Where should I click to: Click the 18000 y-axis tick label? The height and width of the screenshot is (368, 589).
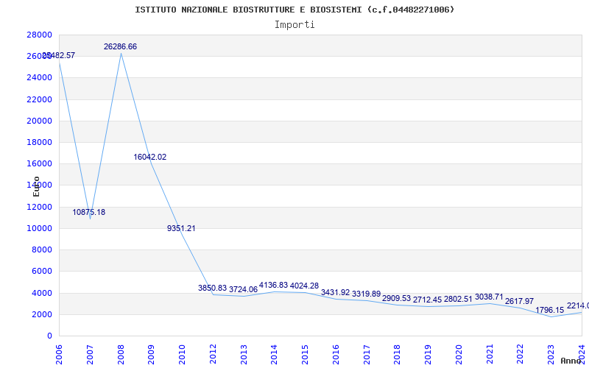coord(40,142)
